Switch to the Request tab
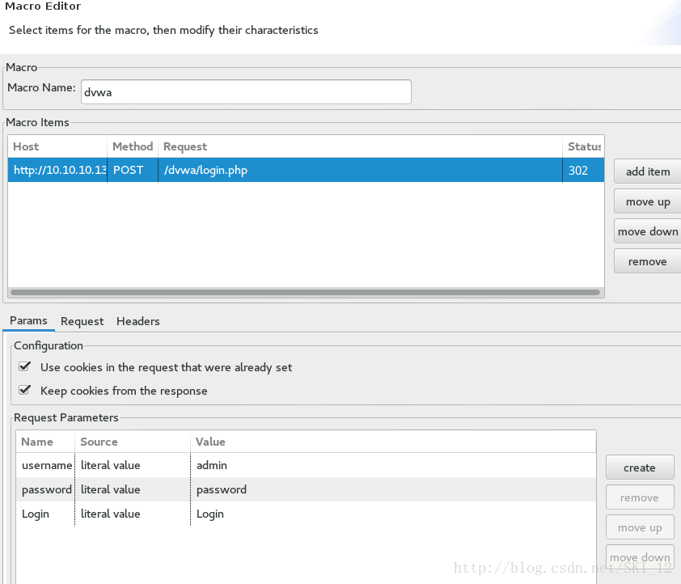The height and width of the screenshot is (584, 681). point(82,321)
